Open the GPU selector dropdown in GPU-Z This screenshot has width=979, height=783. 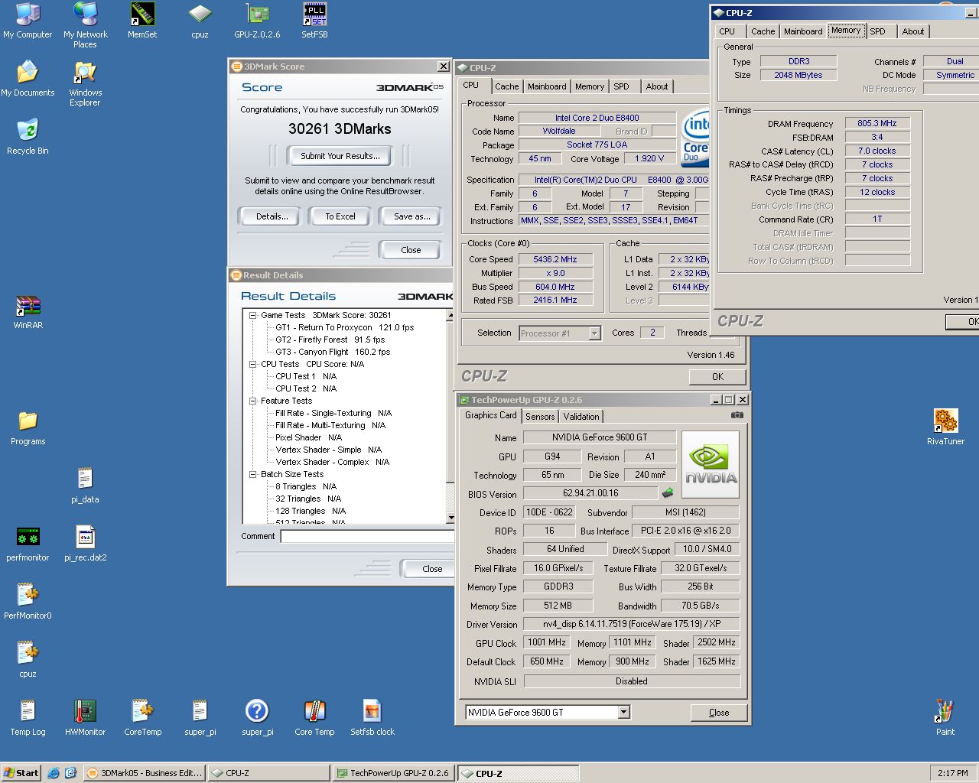(623, 712)
